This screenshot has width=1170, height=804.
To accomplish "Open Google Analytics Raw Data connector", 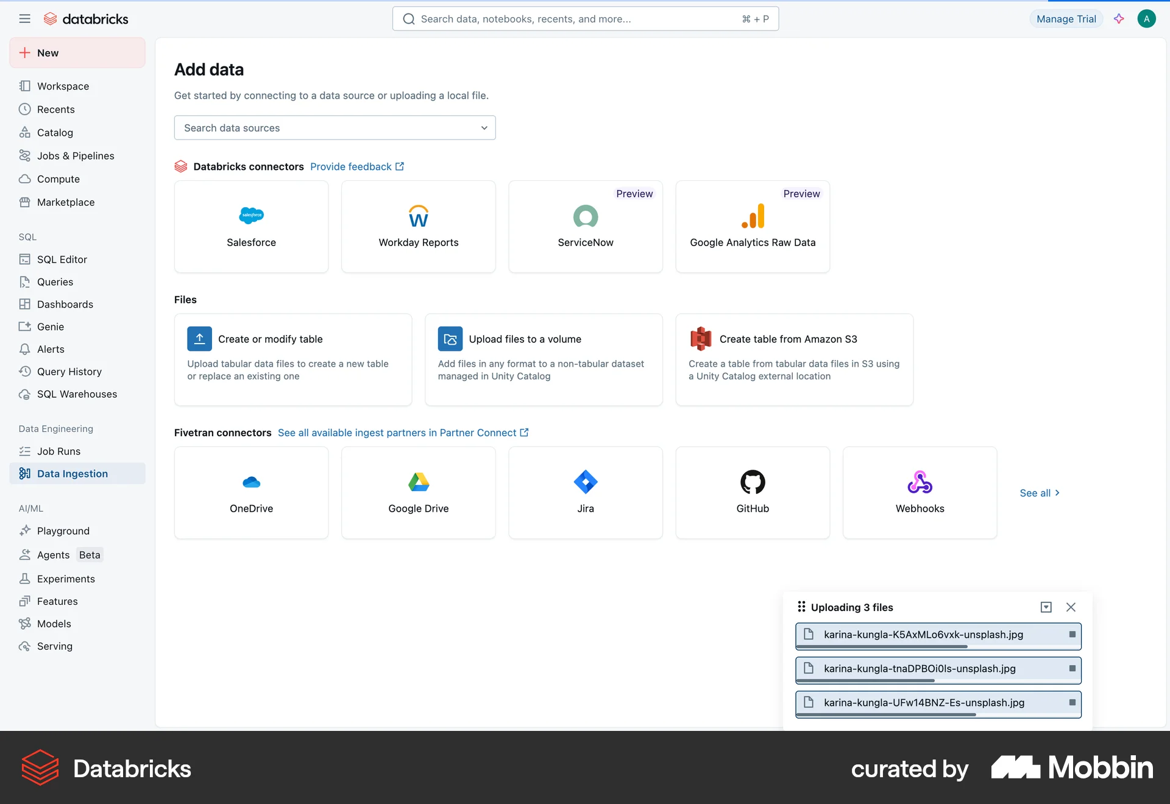I will tap(753, 227).
